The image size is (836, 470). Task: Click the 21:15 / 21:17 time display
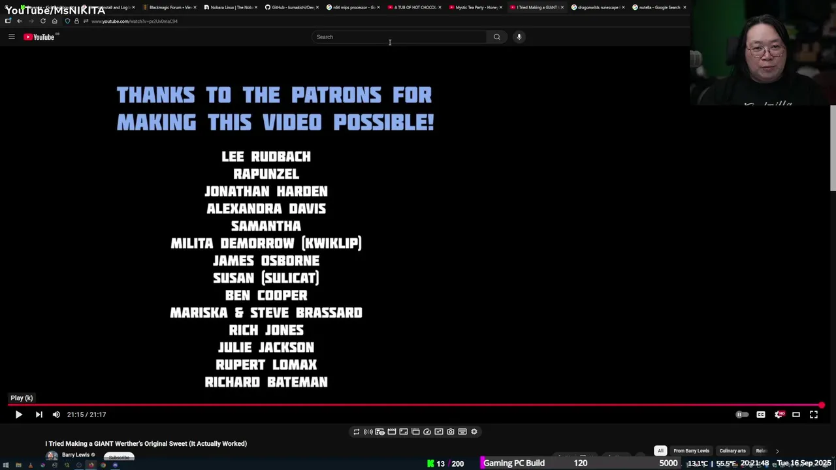(86, 415)
